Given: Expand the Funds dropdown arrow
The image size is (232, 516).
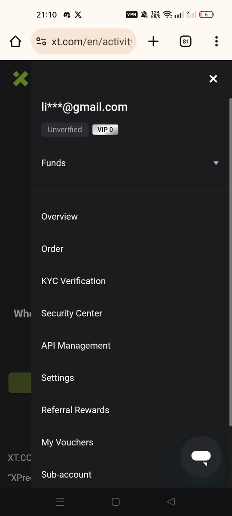Looking at the screenshot, I should (x=216, y=163).
